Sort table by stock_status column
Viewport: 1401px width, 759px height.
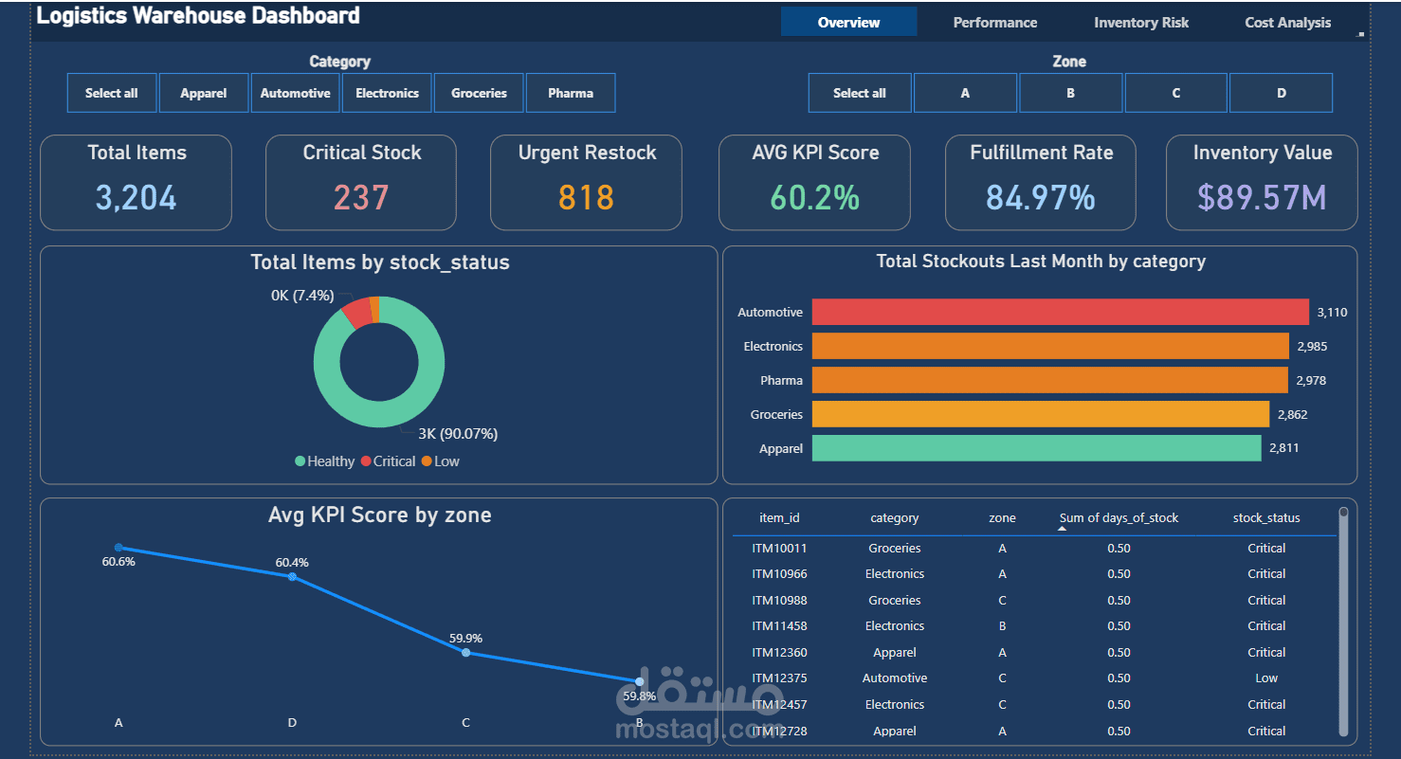[x=1266, y=518]
